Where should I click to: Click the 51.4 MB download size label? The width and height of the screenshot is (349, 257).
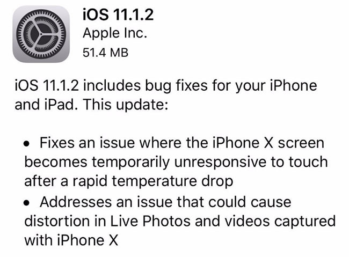coord(105,53)
